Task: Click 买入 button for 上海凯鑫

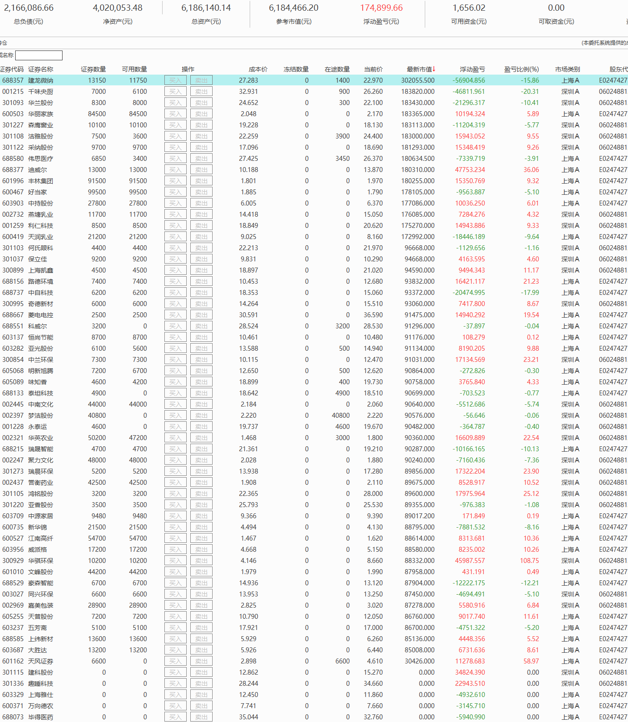Action: tap(176, 270)
